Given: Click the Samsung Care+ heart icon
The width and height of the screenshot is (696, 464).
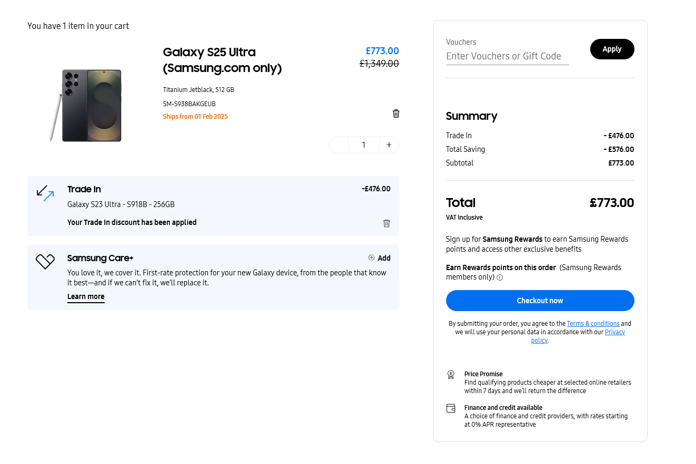Looking at the screenshot, I should [x=45, y=261].
